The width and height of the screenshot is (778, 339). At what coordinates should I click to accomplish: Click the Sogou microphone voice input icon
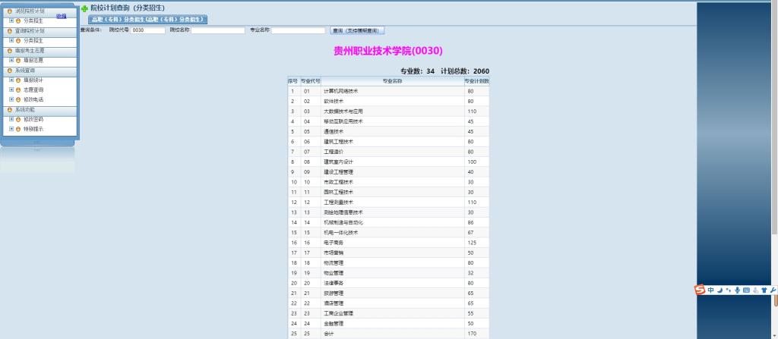click(737, 290)
